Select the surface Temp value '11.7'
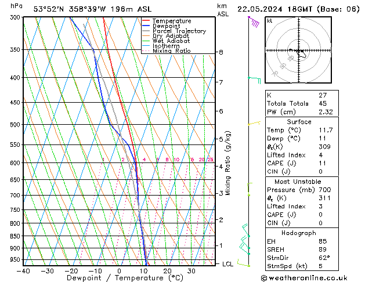 click(326, 130)
